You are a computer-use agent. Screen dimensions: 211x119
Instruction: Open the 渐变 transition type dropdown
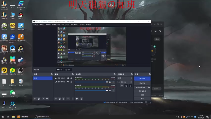(125, 78)
